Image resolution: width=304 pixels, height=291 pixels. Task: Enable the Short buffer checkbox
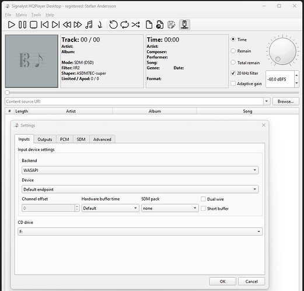pyautogui.click(x=203, y=208)
